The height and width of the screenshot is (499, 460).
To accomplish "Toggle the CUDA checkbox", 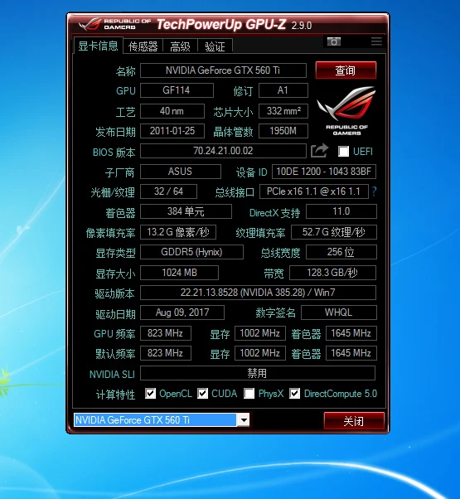I will click(202, 394).
